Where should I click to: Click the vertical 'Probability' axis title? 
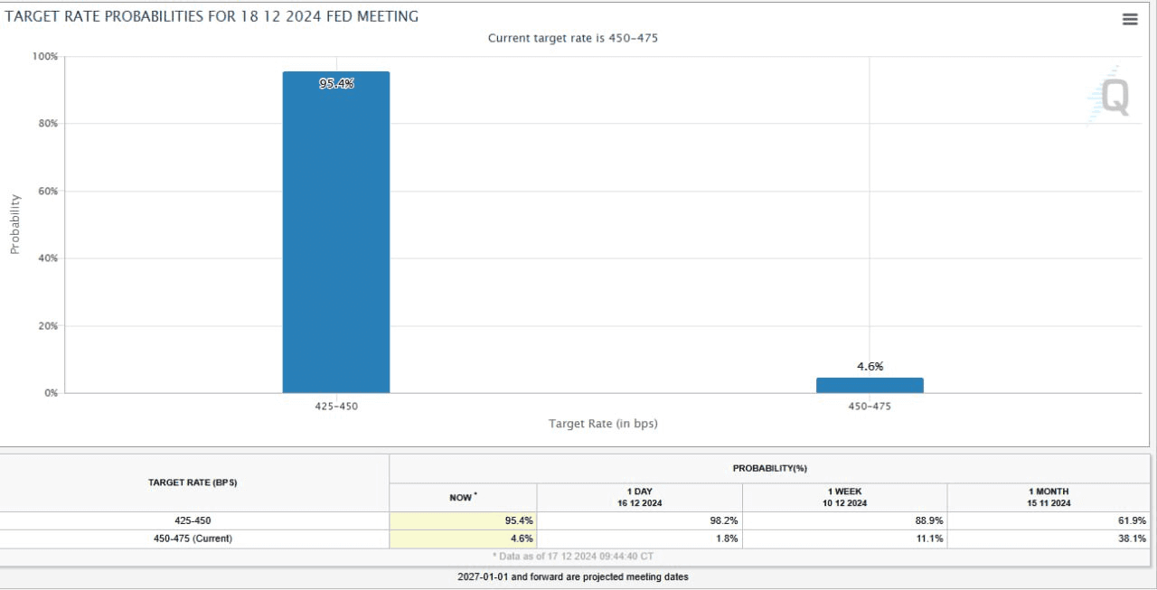14,224
